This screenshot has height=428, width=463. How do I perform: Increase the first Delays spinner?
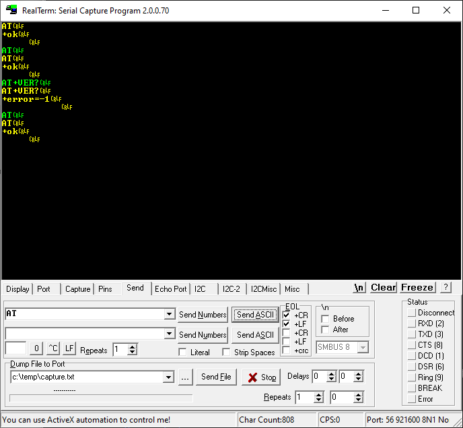(x=331, y=374)
